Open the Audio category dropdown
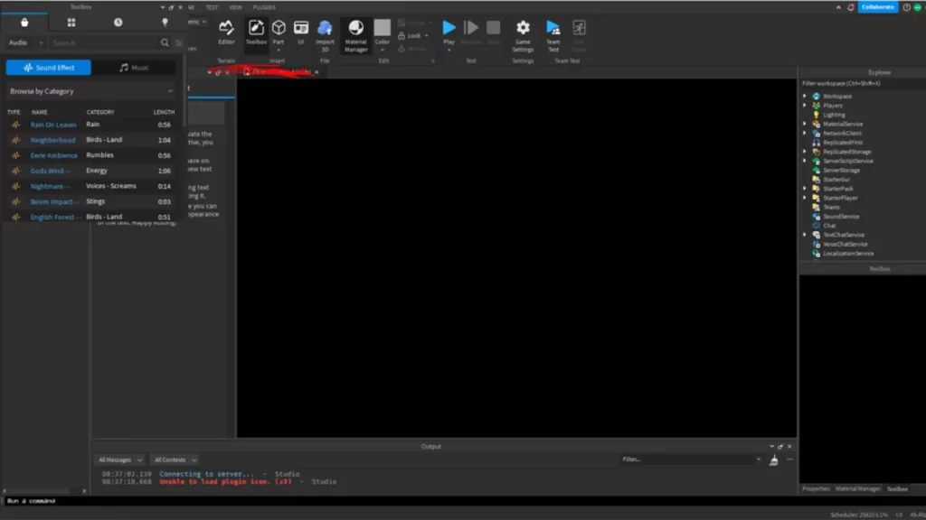 [x=25, y=42]
